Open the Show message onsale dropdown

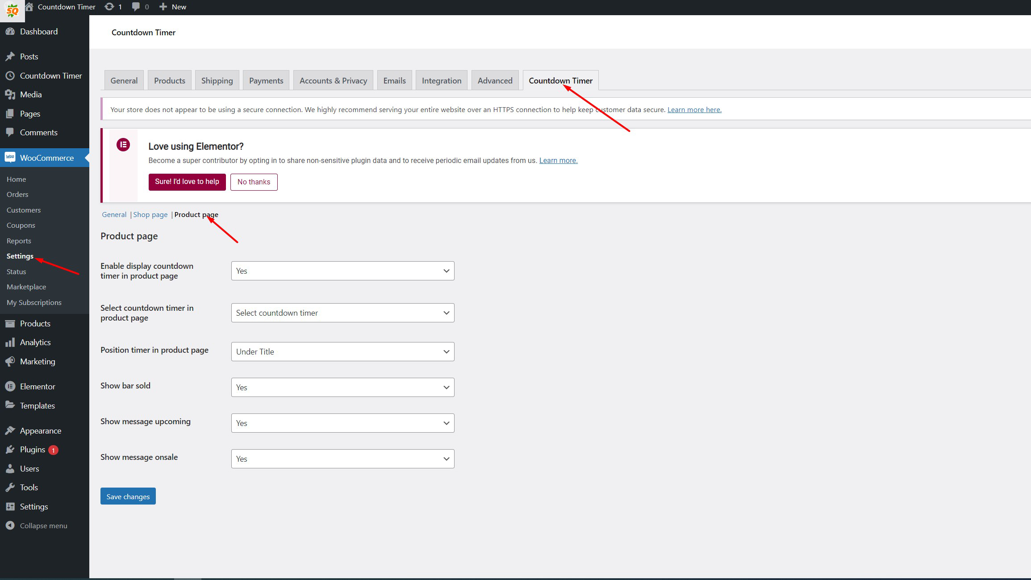click(x=342, y=459)
